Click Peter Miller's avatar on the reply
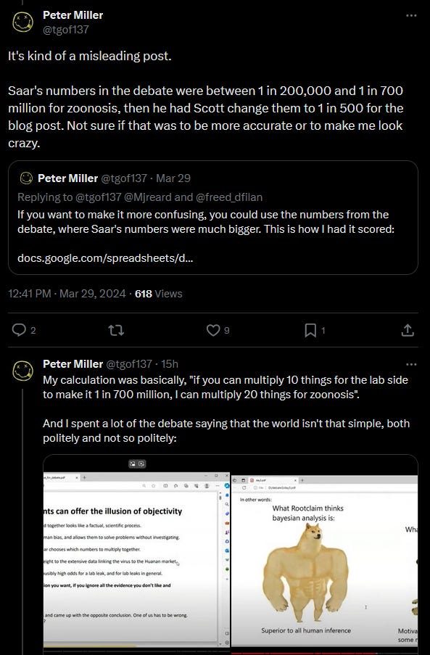This screenshot has width=430, height=655. coord(23,371)
